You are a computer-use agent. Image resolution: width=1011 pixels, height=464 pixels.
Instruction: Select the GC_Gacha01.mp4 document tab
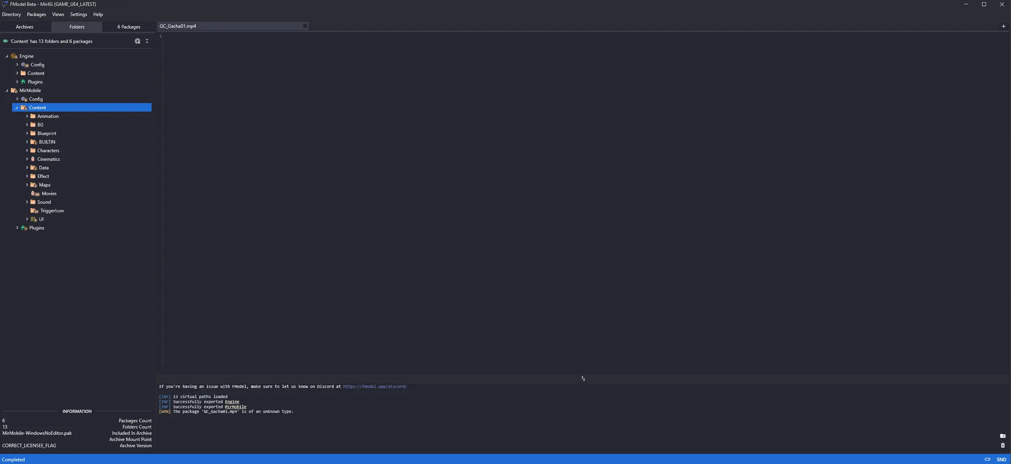click(233, 26)
